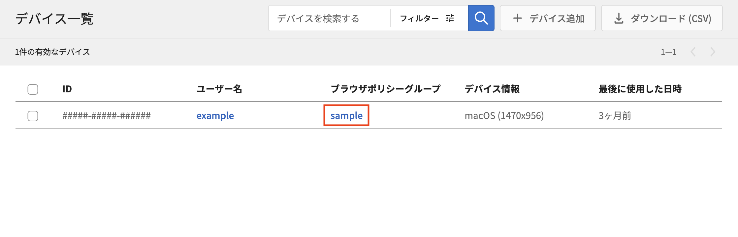Image resolution: width=738 pixels, height=237 pixels.
Task: Click the filter sliders icon
Action: click(x=450, y=18)
